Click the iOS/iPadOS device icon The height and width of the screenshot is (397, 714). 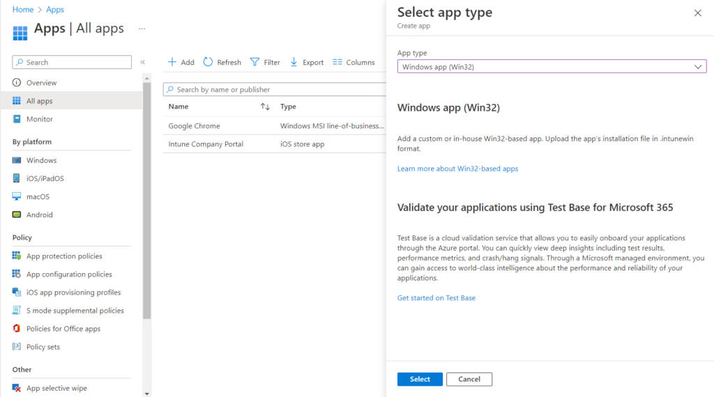(17, 178)
